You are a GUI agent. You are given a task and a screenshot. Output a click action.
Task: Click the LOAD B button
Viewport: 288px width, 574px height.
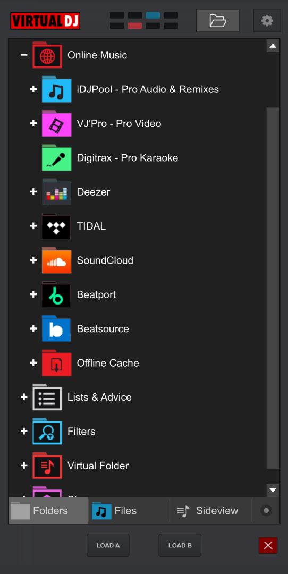pos(180,545)
